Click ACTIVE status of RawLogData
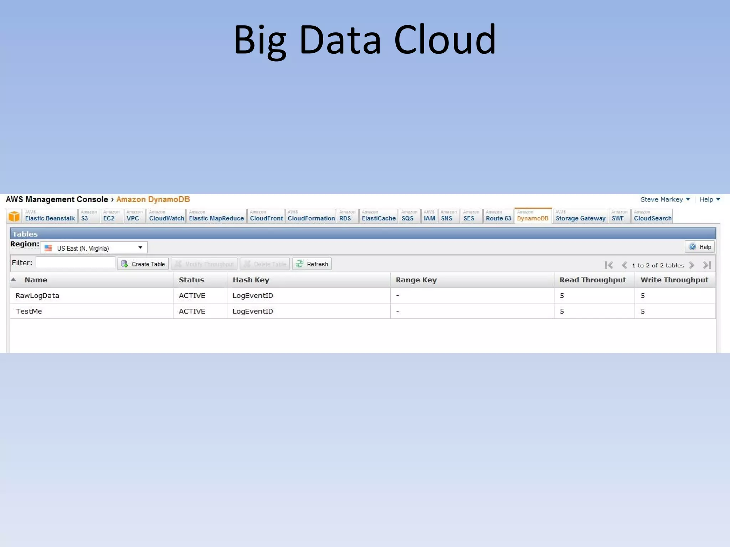 [x=192, y=296]
